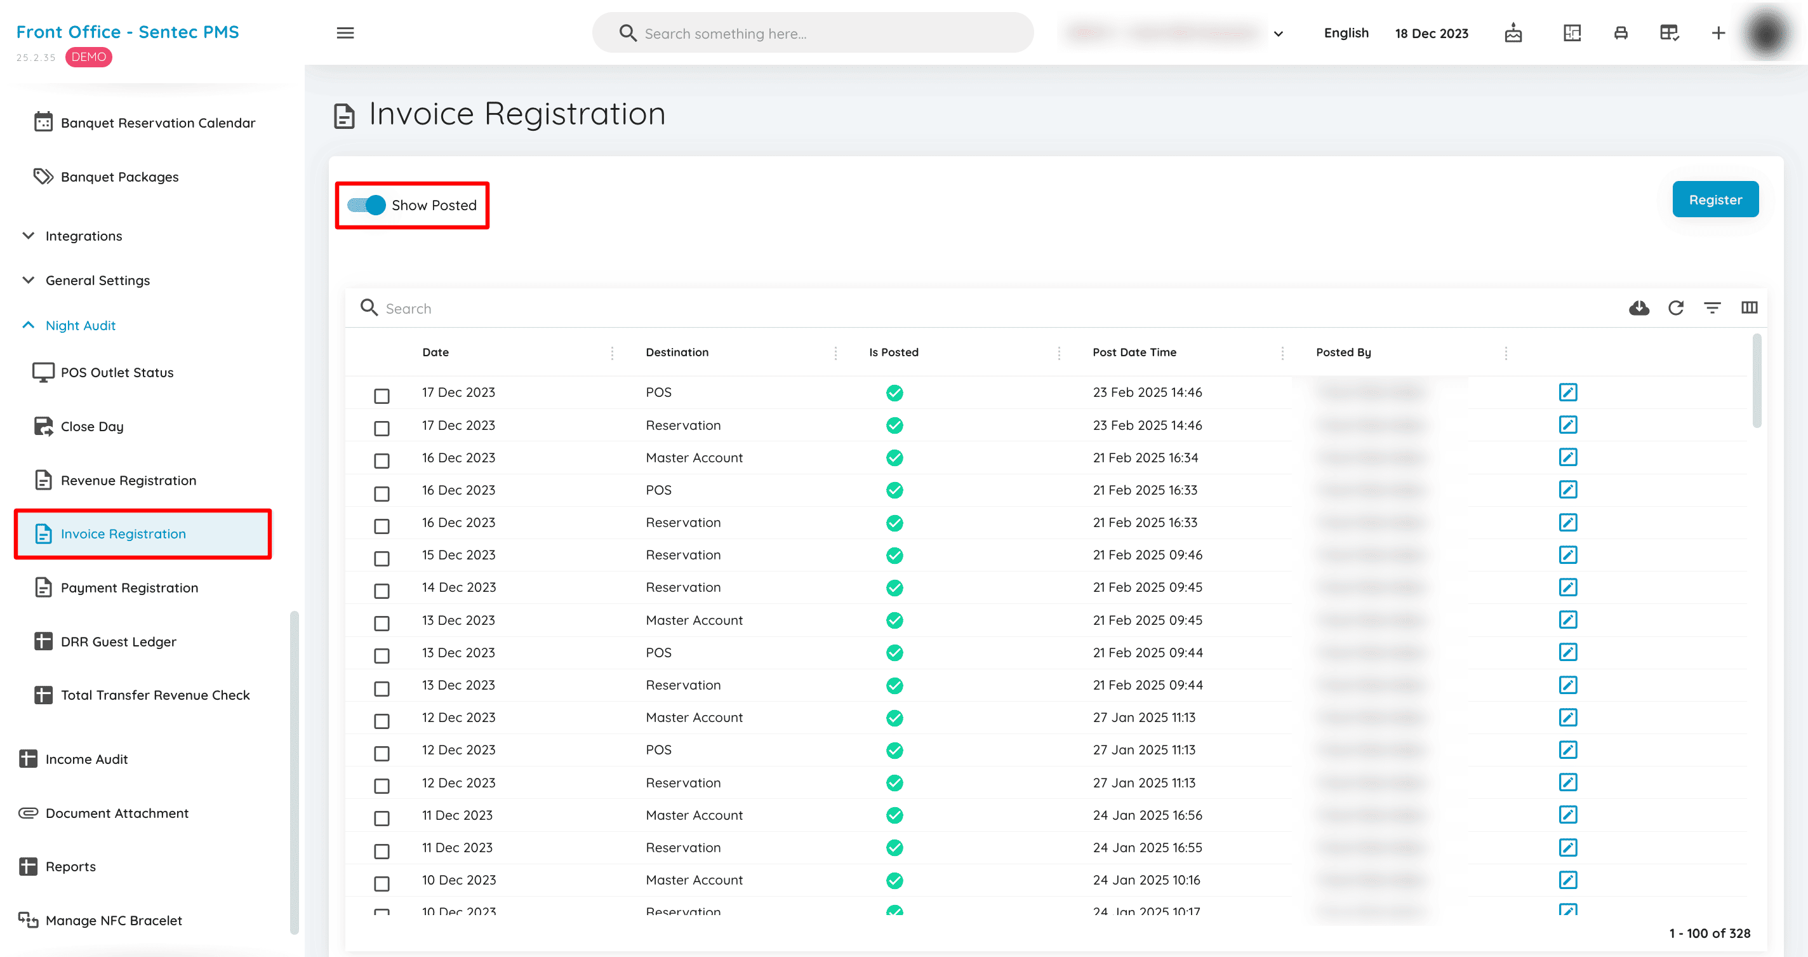This screenshot has width=1808, height=957.
Task: Open the floor plan icon in header
Action: tap(1572, 33)
